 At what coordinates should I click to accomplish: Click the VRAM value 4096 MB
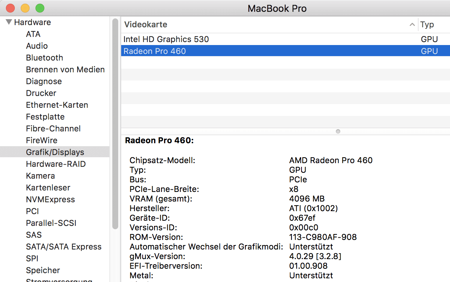coord(307,199)
